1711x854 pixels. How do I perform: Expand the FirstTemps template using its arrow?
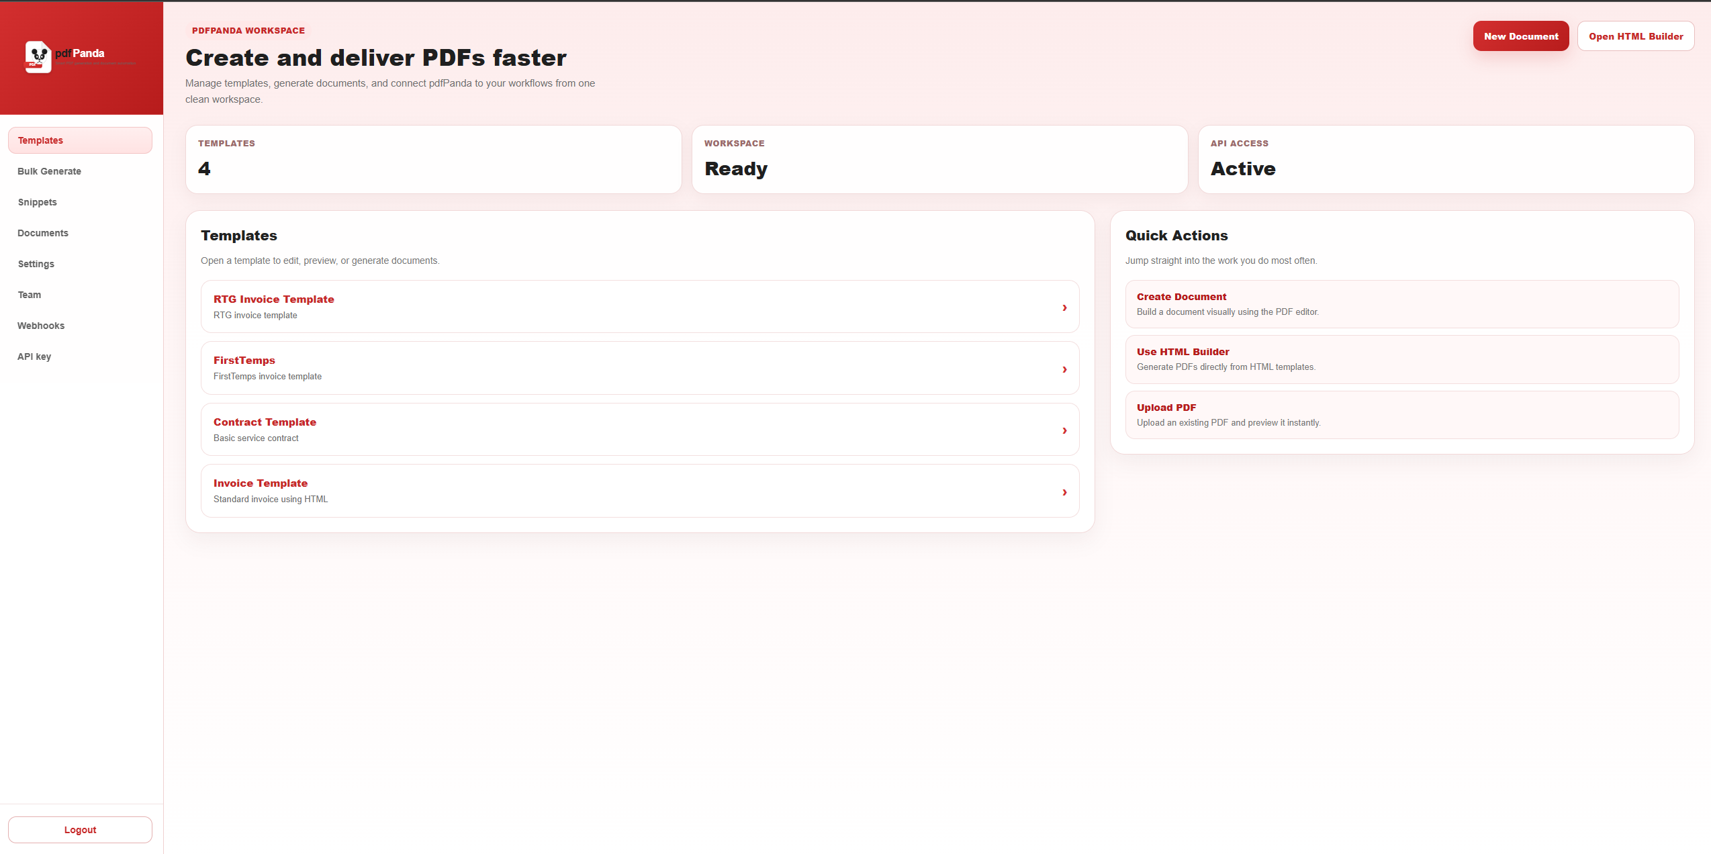1064,369
